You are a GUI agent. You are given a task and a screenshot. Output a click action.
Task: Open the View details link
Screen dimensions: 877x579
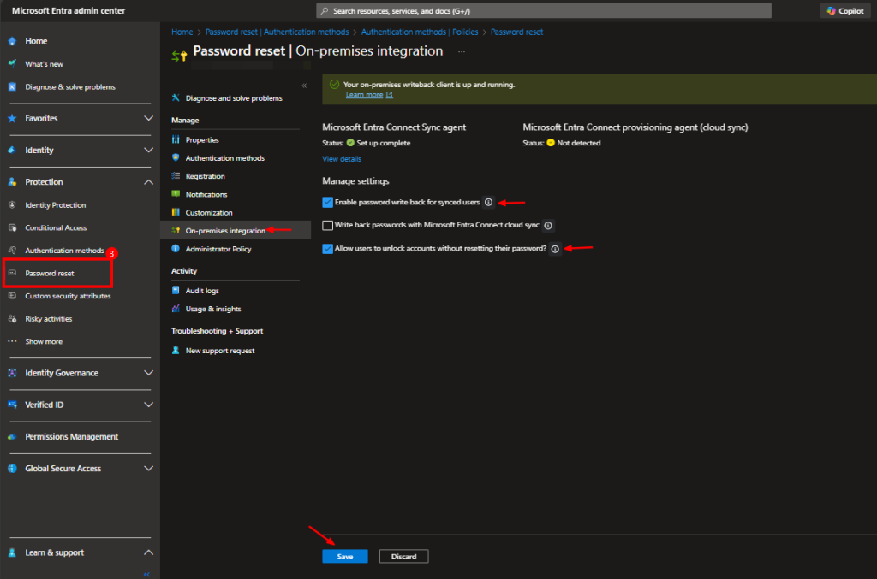click(342, 159)
